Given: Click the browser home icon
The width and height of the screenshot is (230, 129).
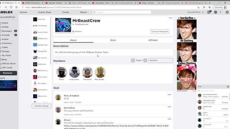Looking at the screenshot, I should coord(17,7).
